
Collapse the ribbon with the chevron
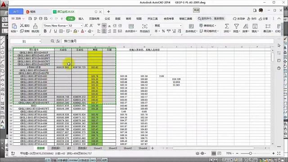point(279,18)
